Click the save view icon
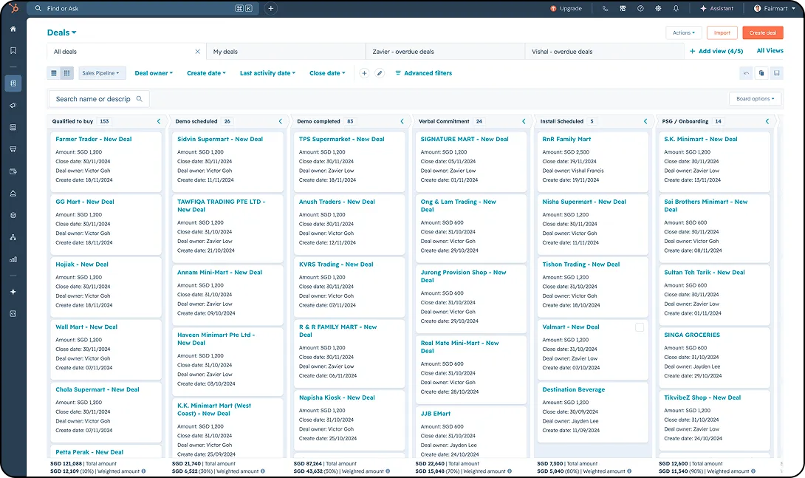 [x=777, y=73]
